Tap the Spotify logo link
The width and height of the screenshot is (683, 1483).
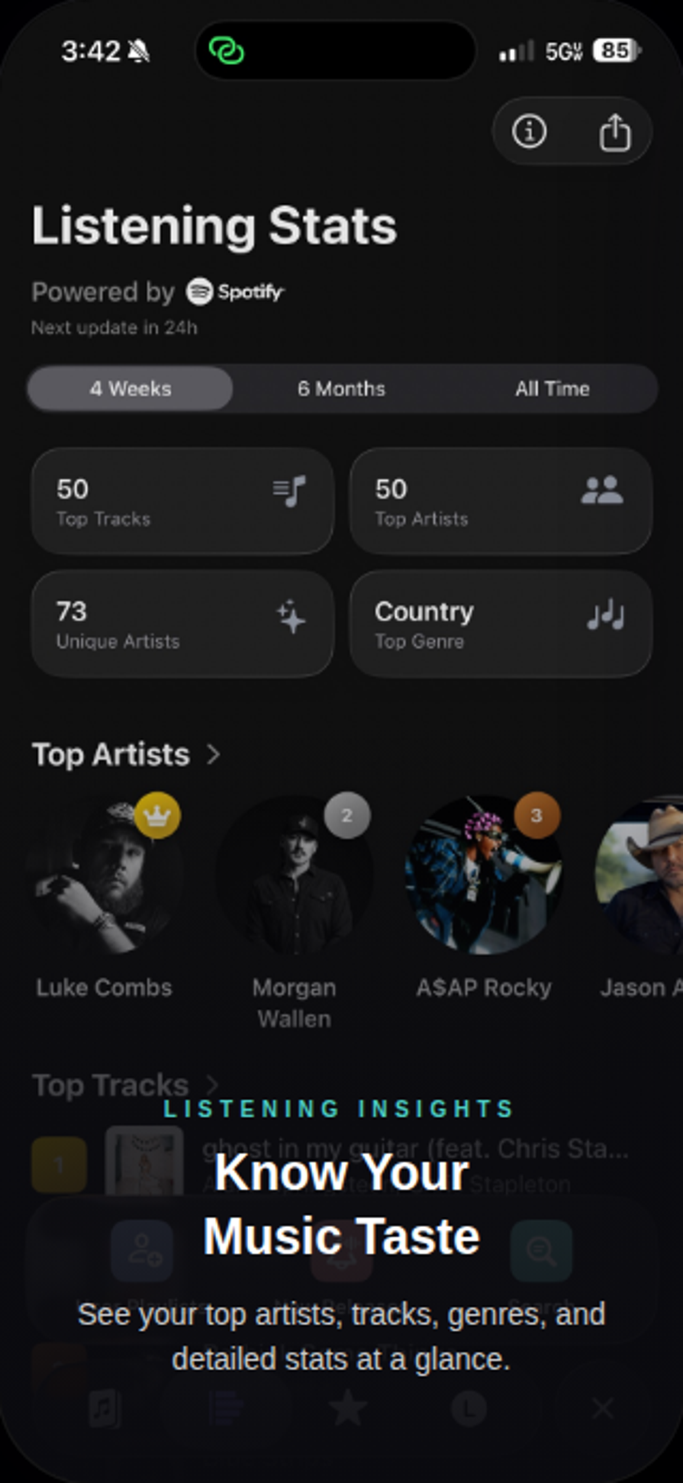point(235,292)
